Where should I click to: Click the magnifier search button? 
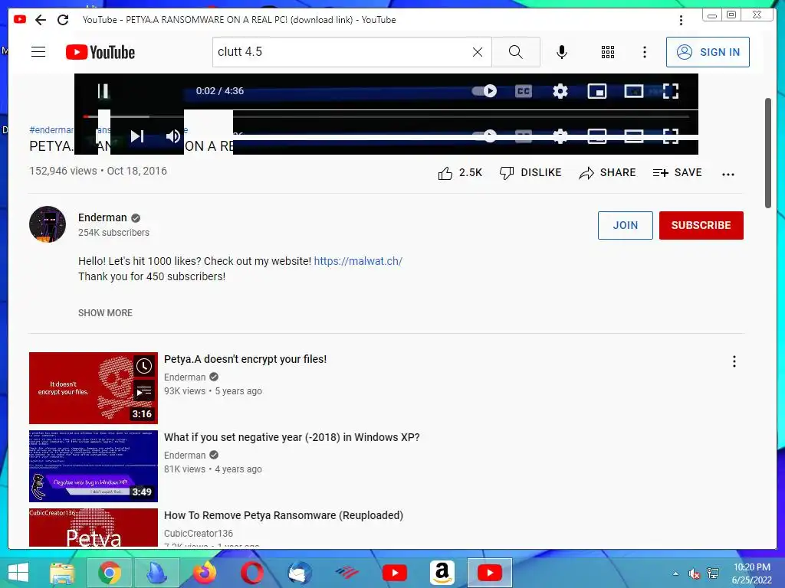click(516, 52)
